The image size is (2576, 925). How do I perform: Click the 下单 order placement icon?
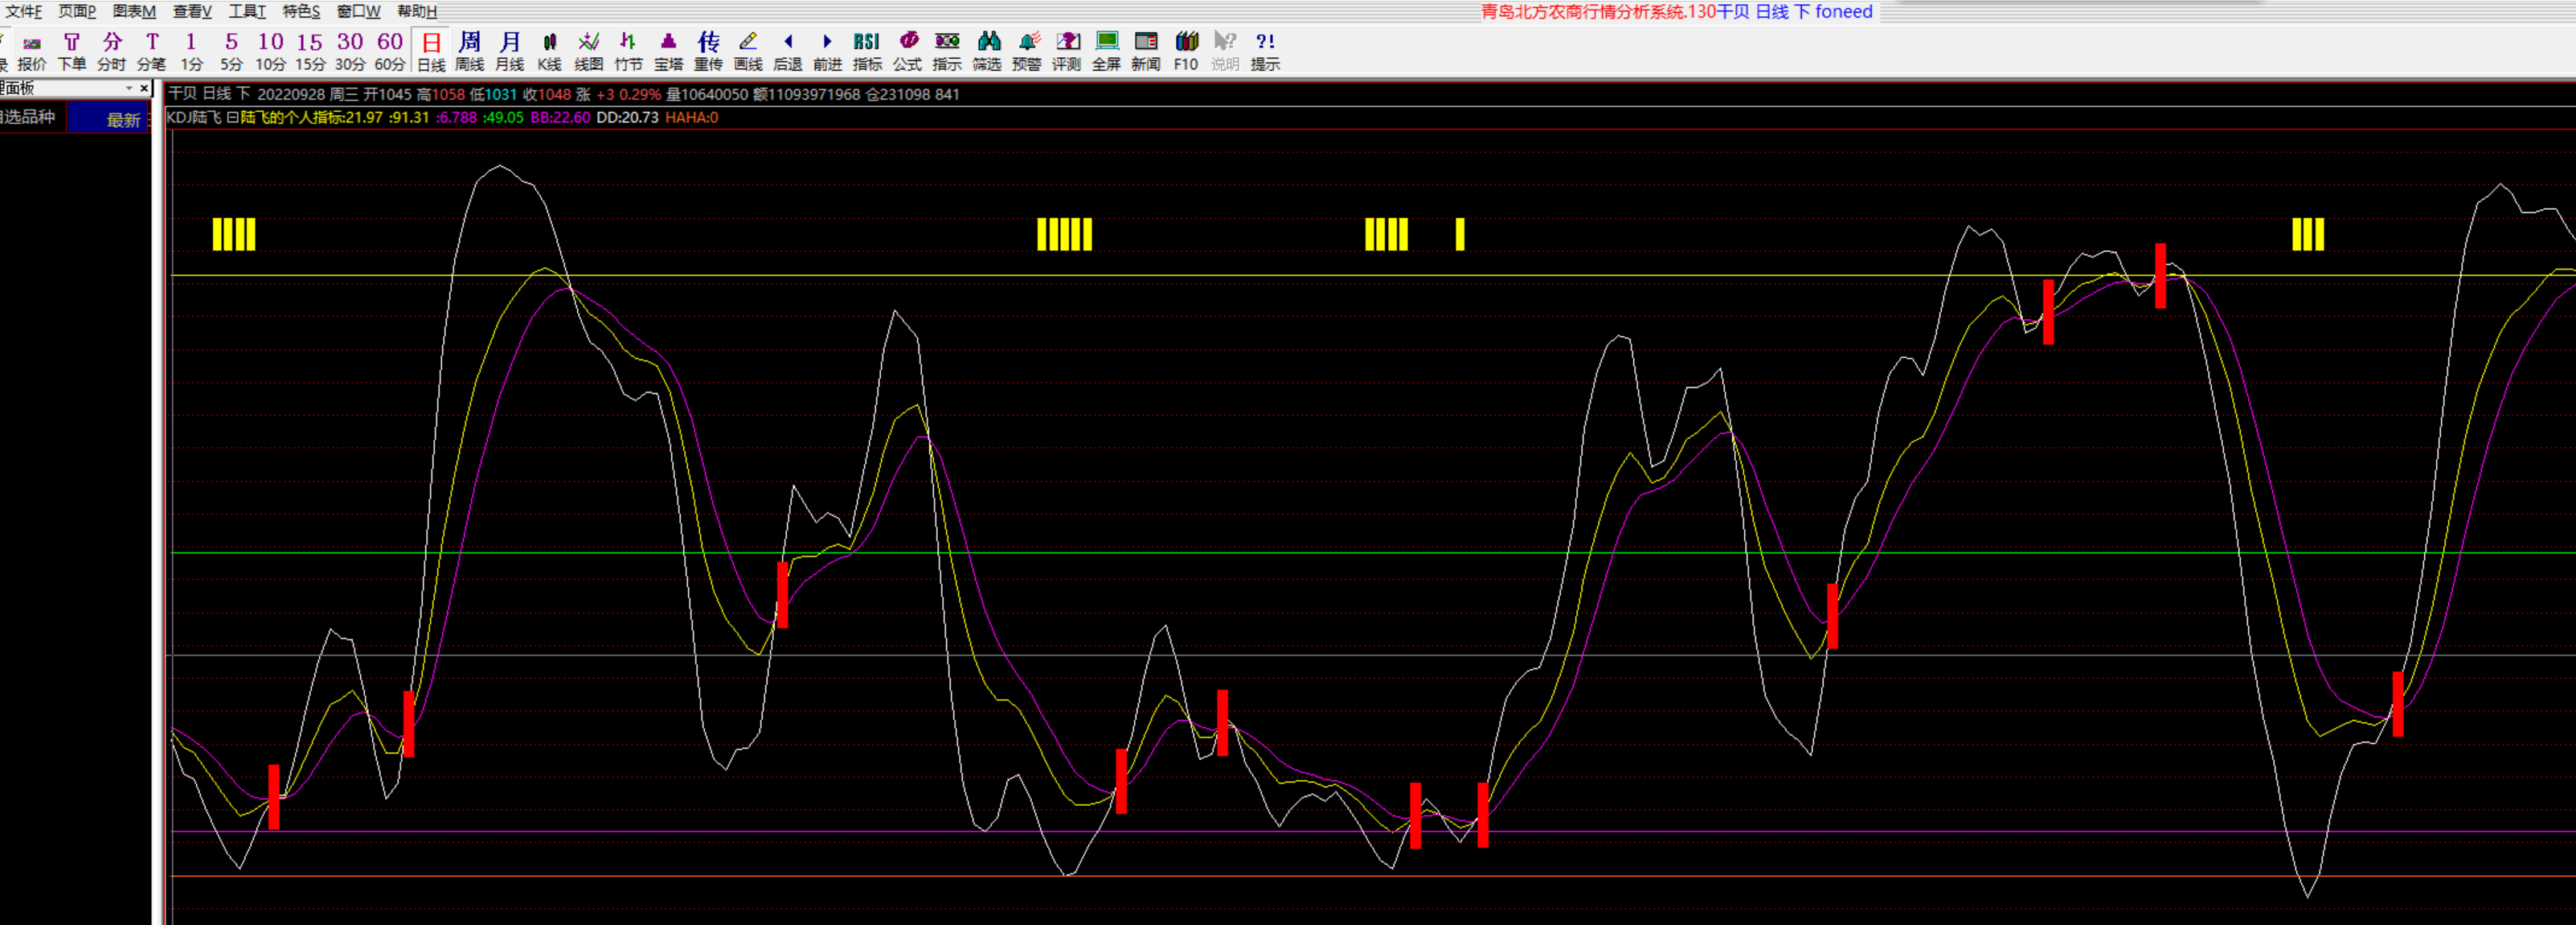[72, 52]
